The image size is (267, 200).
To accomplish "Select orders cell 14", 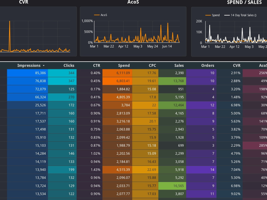I will pyautogui.click(x=201, y=170).
